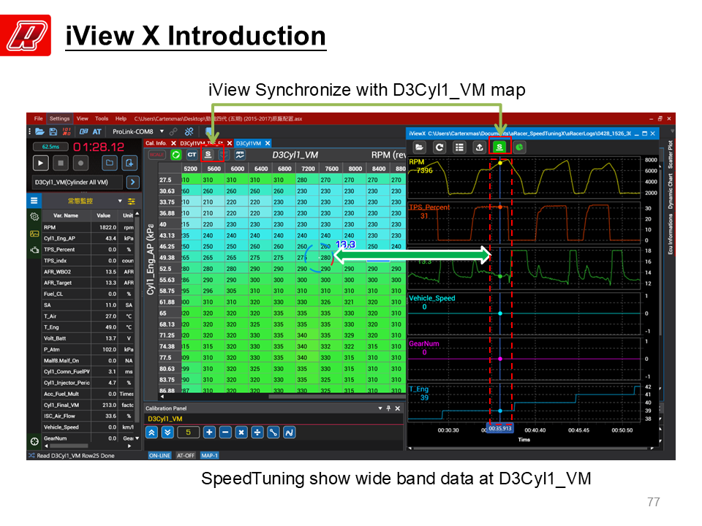The image size is (702, 526).
Task: Close the blue D3Cyl1VM tab
Action: click(268, 143)
